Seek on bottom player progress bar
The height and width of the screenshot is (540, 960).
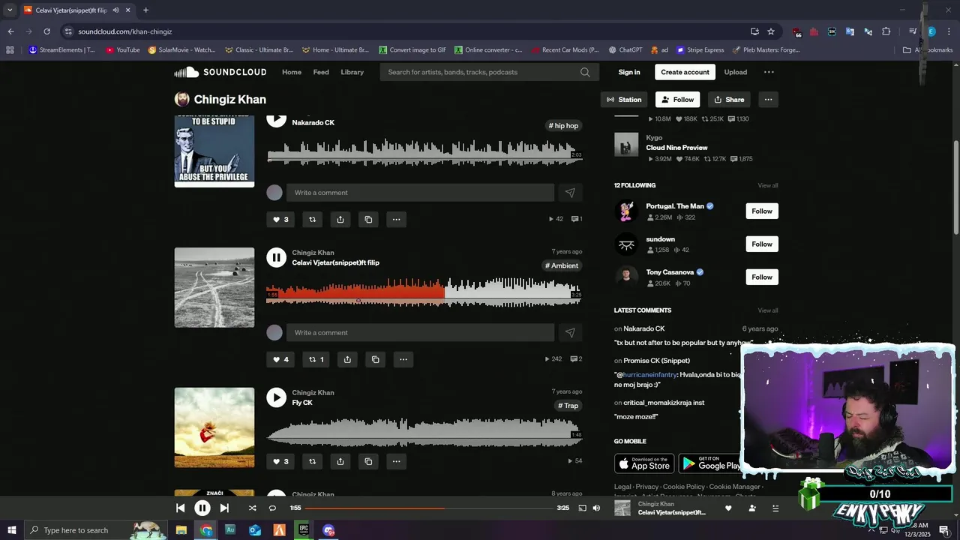tap(428, 508)
